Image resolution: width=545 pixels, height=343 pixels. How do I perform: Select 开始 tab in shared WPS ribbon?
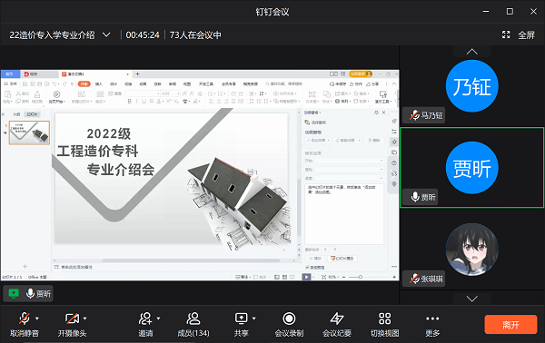point(84,84)
